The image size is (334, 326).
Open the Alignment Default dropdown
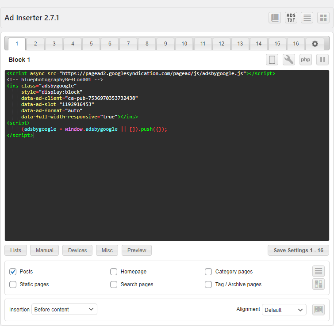pyautogui.click(x=284, y=310)
